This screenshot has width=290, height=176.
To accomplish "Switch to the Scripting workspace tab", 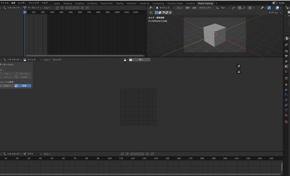I will [190, 3].
